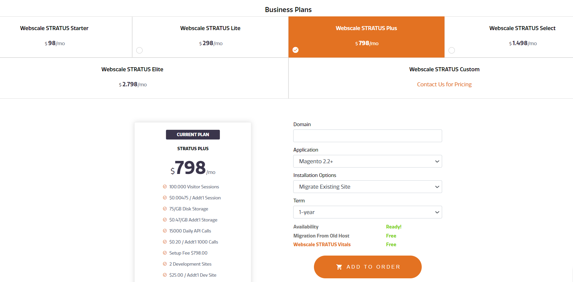The height and width of the screenshot is (282, 573).
Task: Click the $98/mo Starter price
Action: coord(55,43)
